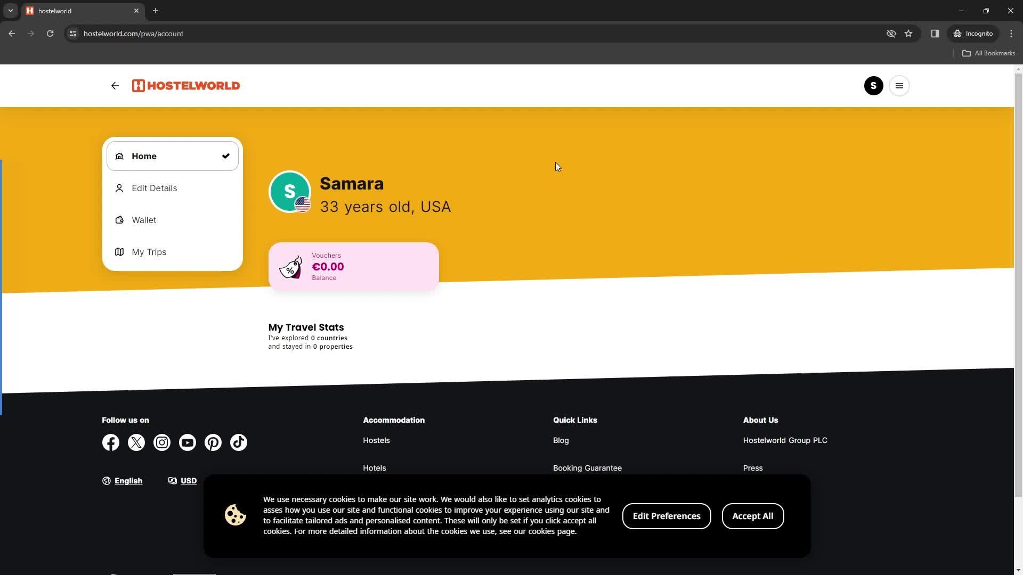Click the Facebook social media icon
Screen dimensions: 1023x575
tap(110, 442)
